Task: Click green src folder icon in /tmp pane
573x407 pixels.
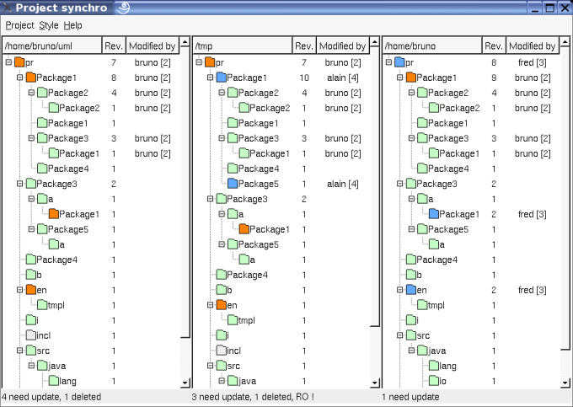Action: click(x=222, y=366)
